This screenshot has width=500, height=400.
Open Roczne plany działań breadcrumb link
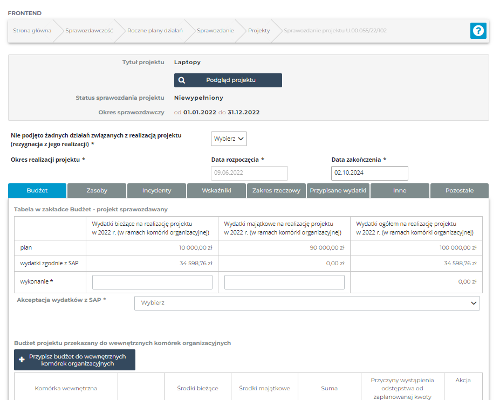tap(155, 31)
